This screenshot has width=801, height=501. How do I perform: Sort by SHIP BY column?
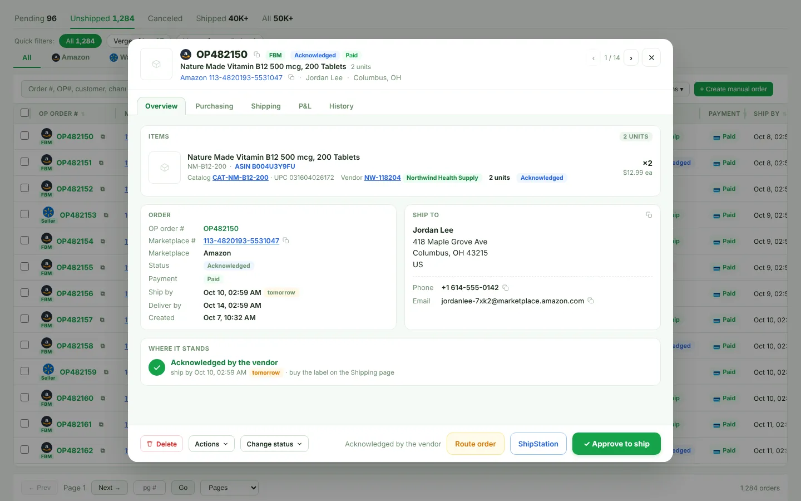(770, 114)
